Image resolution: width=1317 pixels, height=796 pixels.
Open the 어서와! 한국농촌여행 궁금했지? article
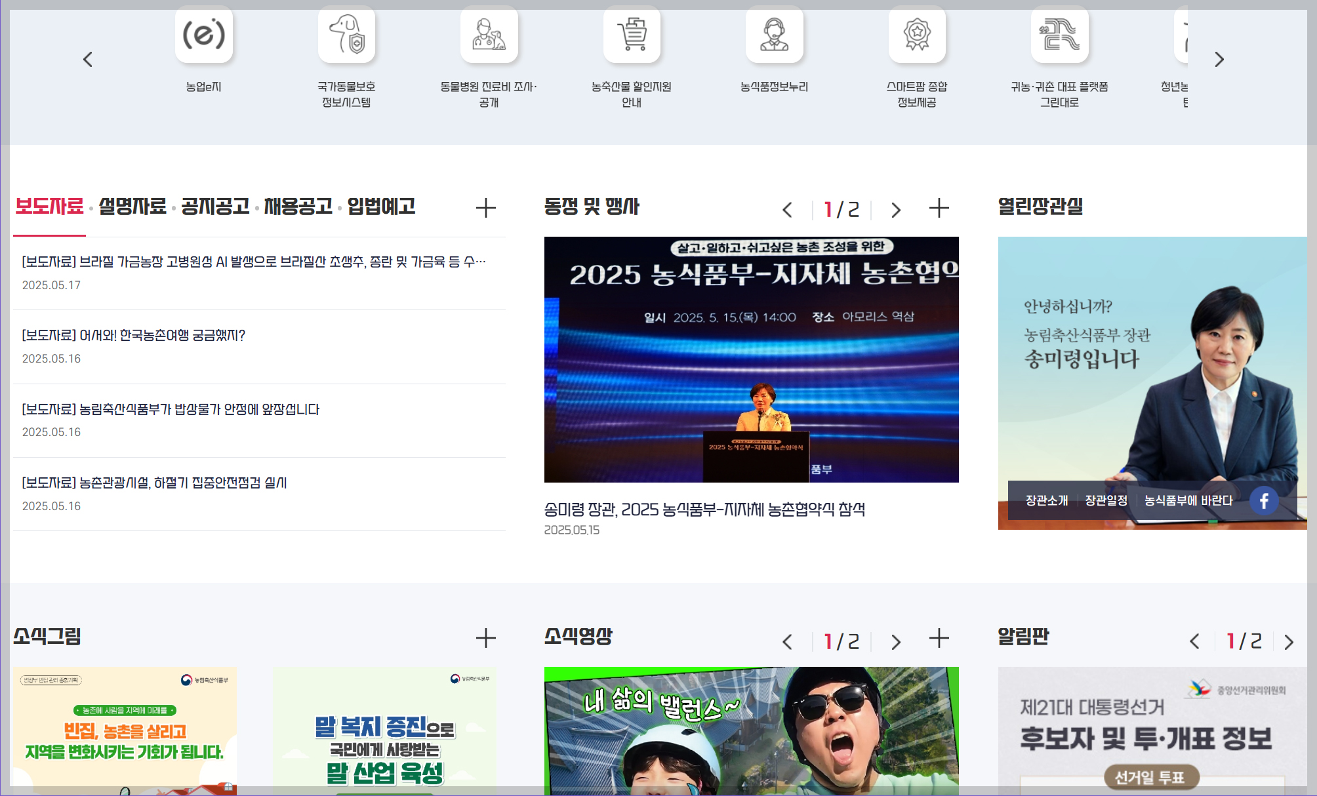pyautogui.click(x=134, y=336)
